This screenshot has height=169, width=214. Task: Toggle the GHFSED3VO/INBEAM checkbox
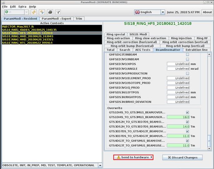(x=187, y=59)
